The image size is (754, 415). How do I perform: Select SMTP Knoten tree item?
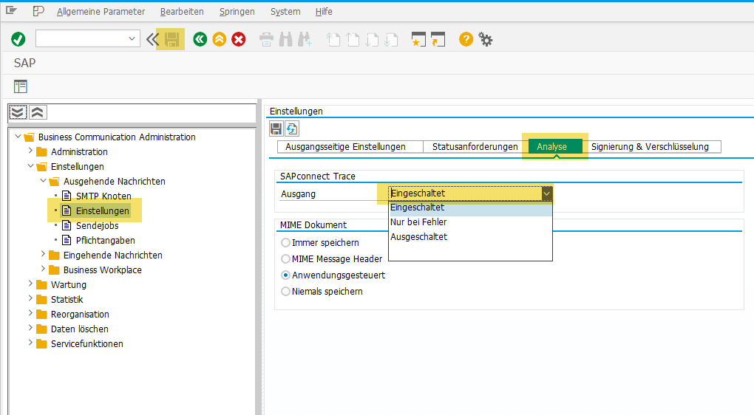103,196
